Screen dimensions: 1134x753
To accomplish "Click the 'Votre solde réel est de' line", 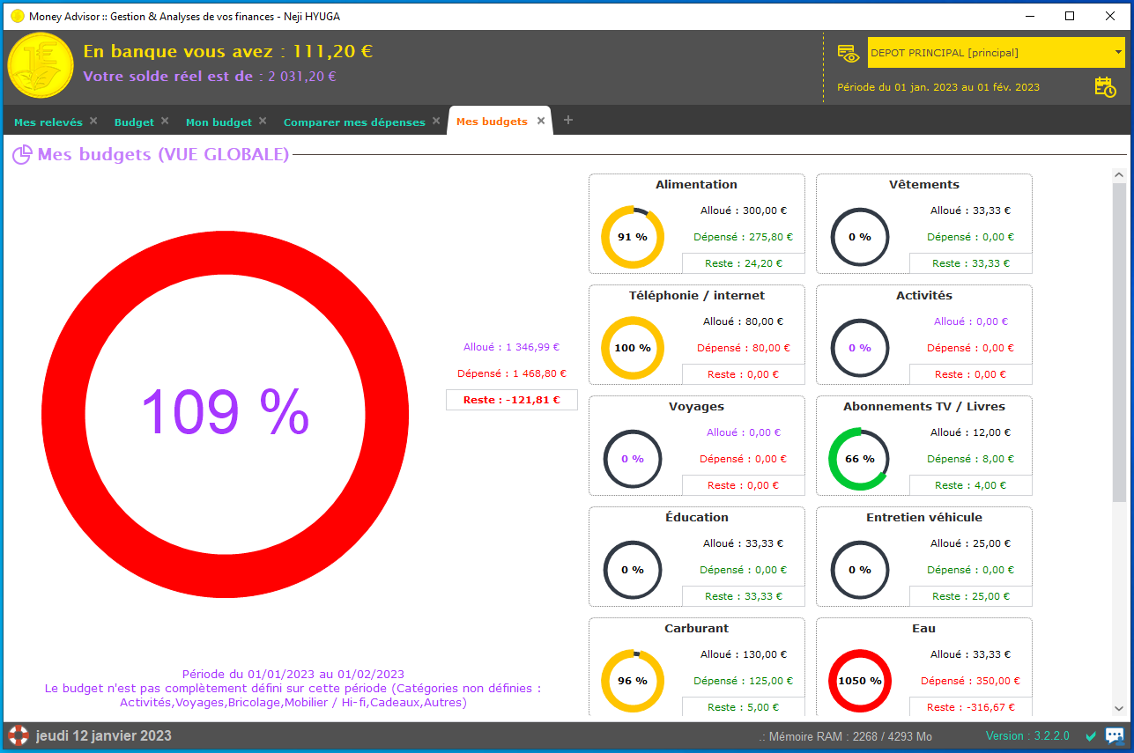I will (x=210, y=77).
